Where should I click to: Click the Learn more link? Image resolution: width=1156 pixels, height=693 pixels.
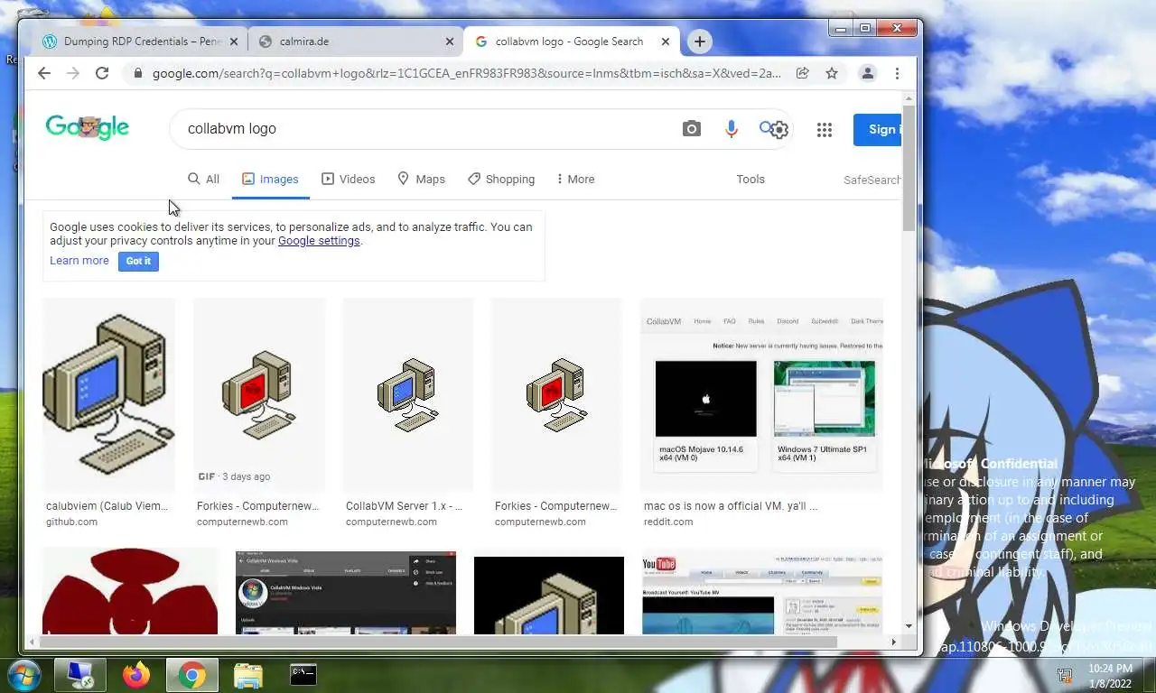pos(79,261)
